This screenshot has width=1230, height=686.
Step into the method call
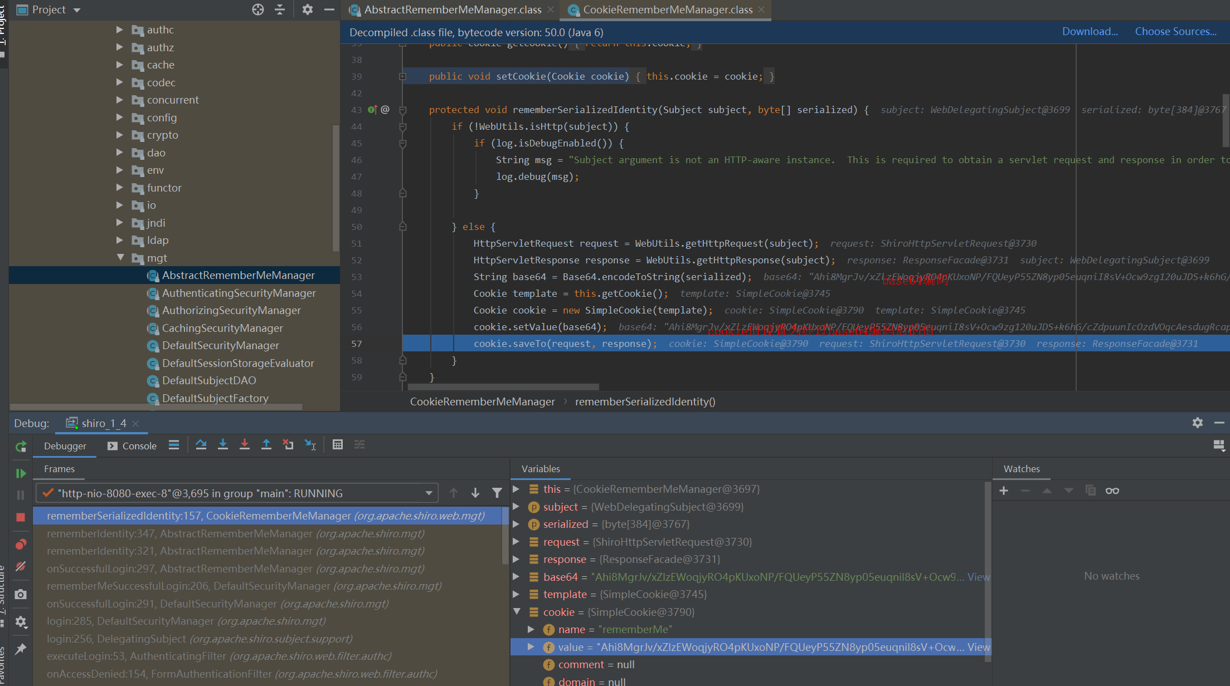[223, 445]
